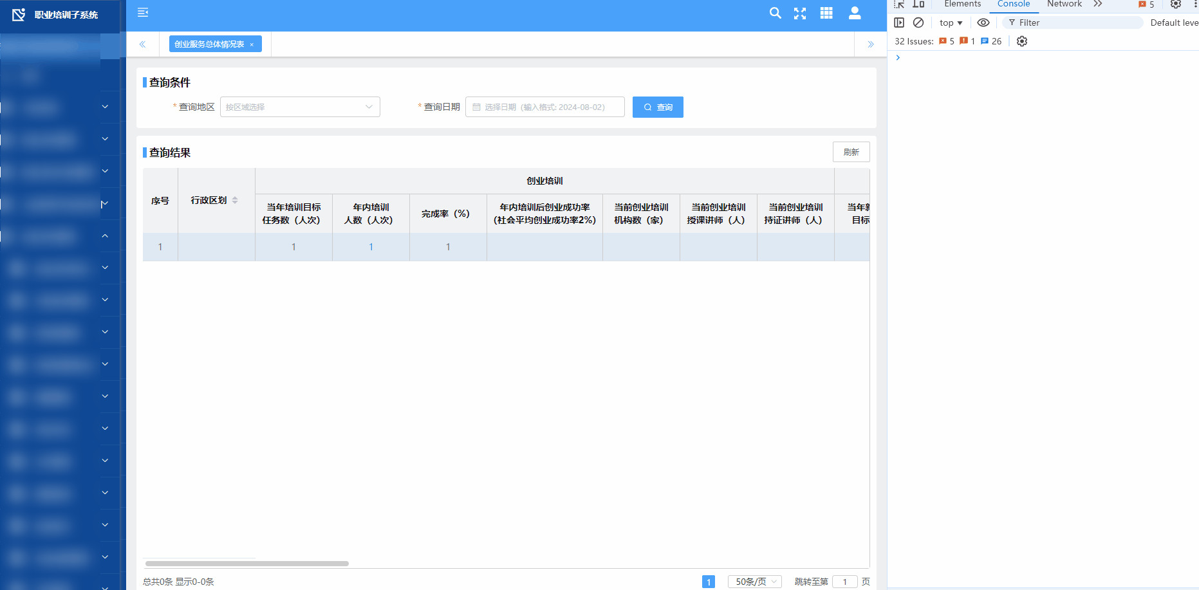Click the 年内培训人数 column header

(371, 214)
